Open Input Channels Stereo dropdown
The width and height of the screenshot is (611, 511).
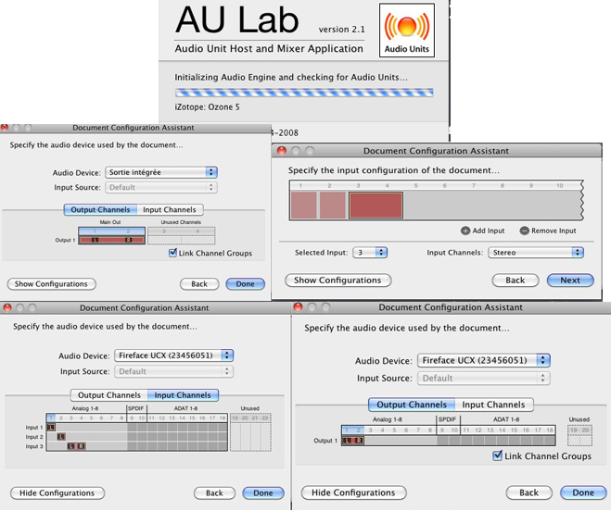click(x=536, y=253)
